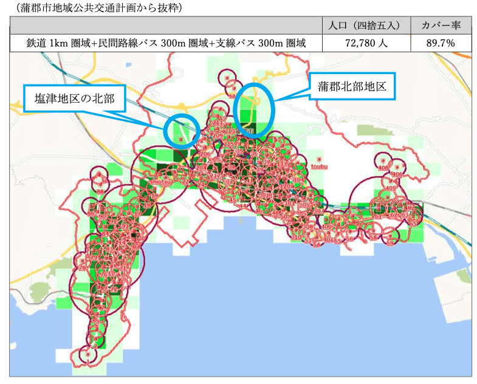This screenshot has width=477, height=384.
Task: Click bus stop label 86
Action: click(91, 214)
